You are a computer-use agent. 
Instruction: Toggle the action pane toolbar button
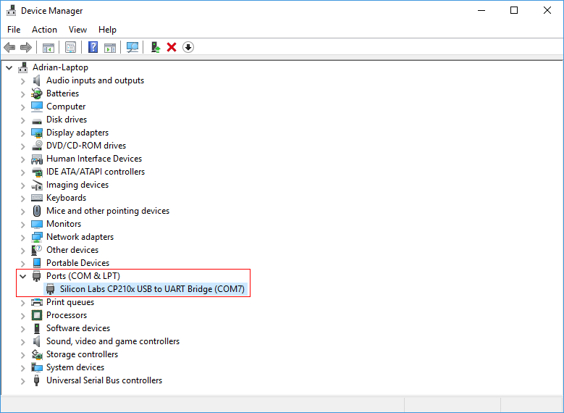point(110,47)
